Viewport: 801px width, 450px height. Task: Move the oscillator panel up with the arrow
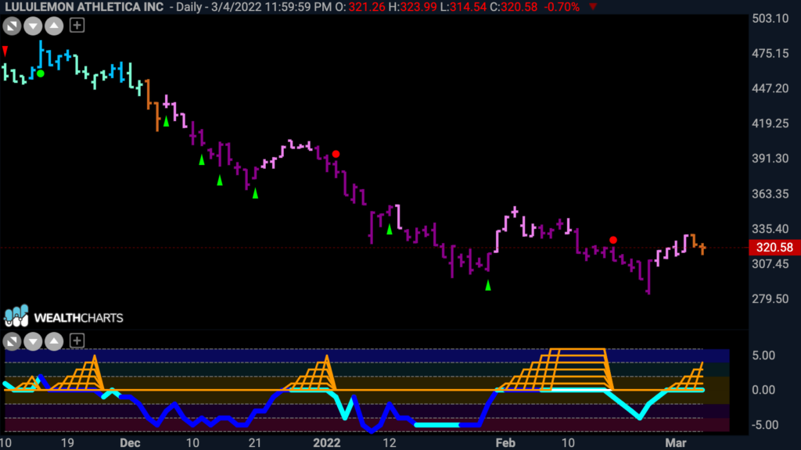coord(54,341)
